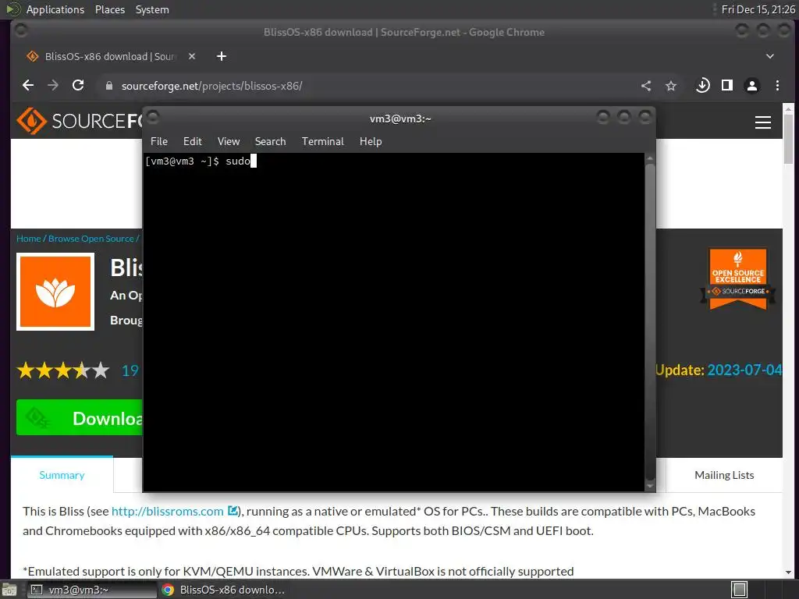Click the padlock site info icon
This screenshot has height=599, width=799.
coord(108,86)
